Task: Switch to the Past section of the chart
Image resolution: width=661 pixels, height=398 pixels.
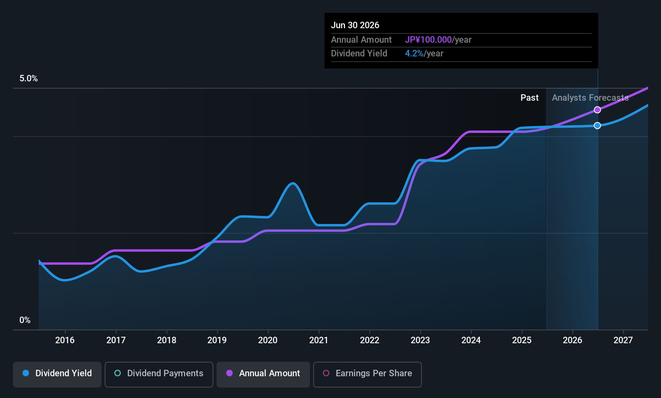Action: [x=529, y=97]
